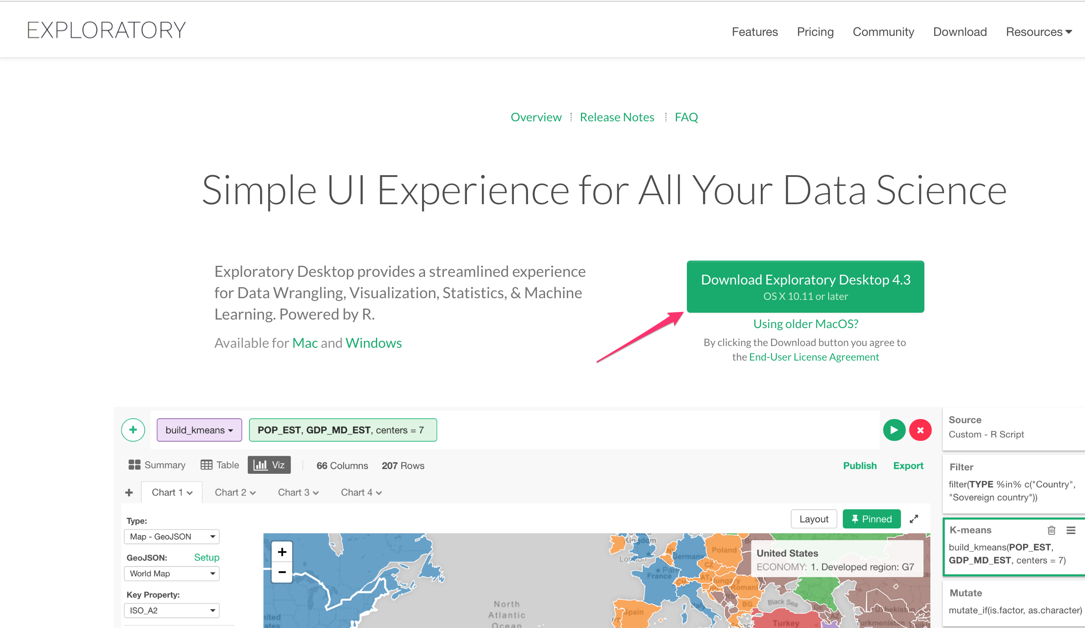Image resolution: width=1085 pixels, height=628 pixels.
Task: Open the Features page
Action: (755, 32)
